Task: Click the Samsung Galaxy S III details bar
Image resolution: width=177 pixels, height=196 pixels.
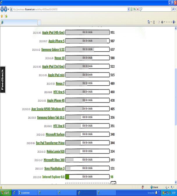Action: (x=87, y=49)
